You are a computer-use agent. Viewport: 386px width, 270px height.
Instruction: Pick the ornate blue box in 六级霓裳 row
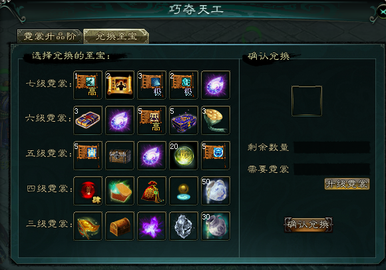(x=184, y=120)
